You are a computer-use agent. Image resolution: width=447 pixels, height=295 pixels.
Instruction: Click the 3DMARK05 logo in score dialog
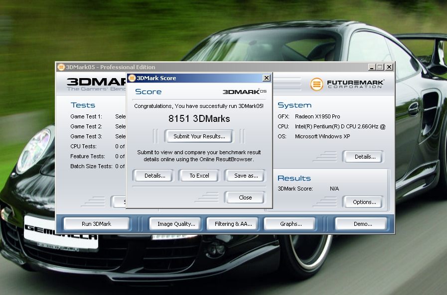245,92
